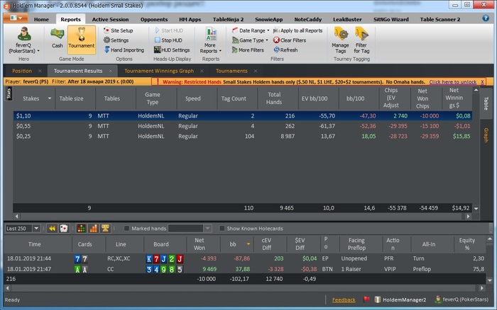Click the HoldemManager2 database indicator
The image size is (497, 310).
pos(400,299)
